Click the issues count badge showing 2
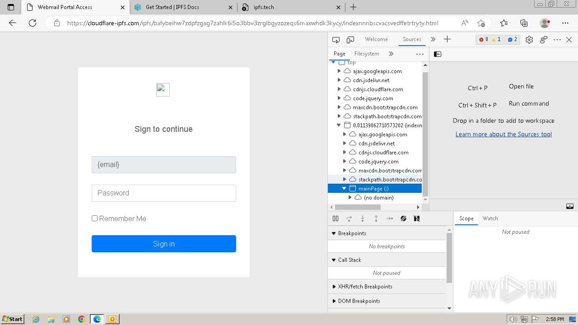The height and width of the screenshot is (325, 578). 512,40
